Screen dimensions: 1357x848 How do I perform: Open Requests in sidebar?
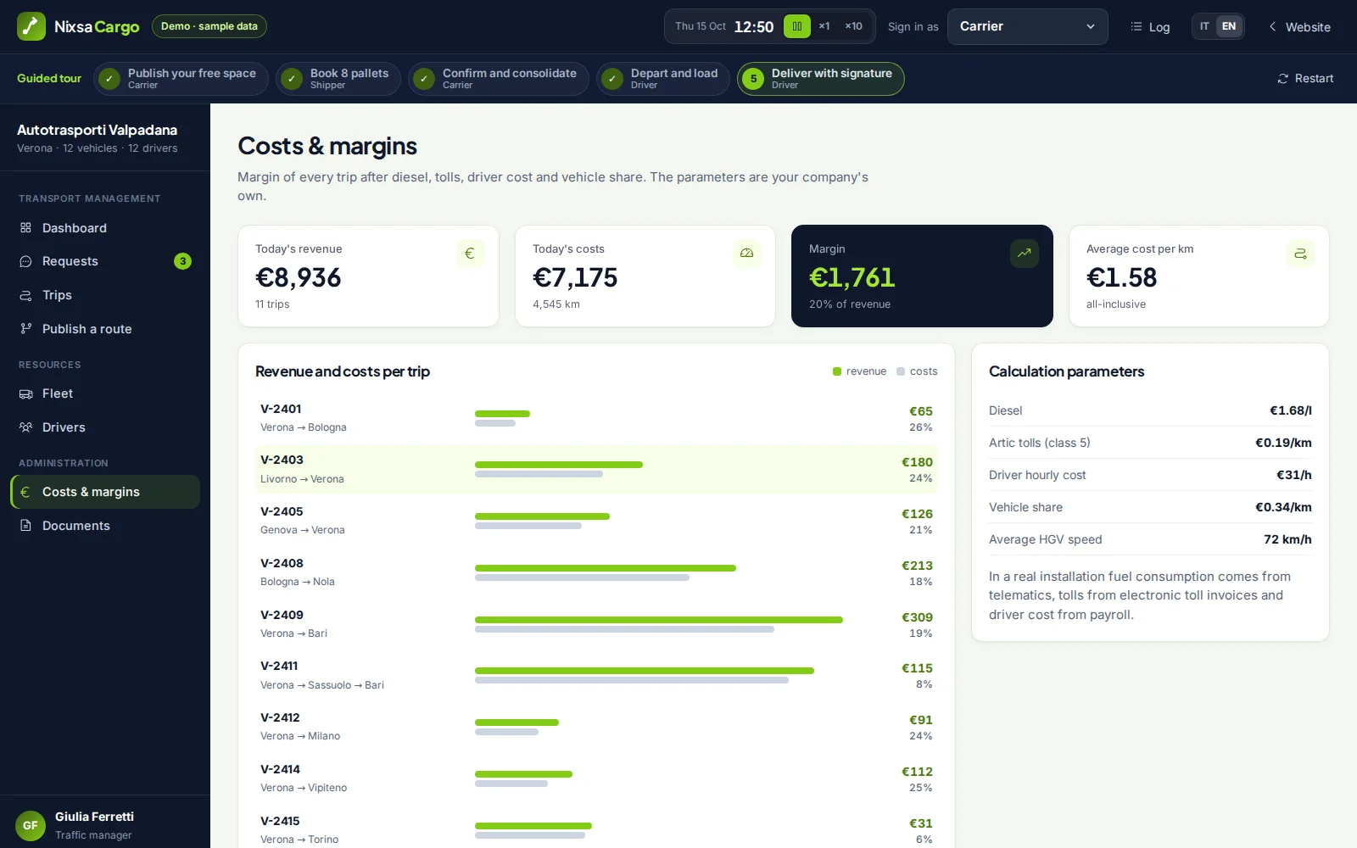[x=105, y=261]
